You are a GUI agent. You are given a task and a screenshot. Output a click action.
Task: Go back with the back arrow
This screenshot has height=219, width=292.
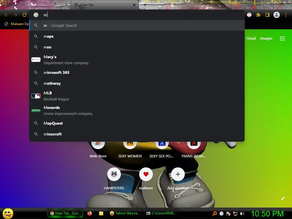coord(6,15)
